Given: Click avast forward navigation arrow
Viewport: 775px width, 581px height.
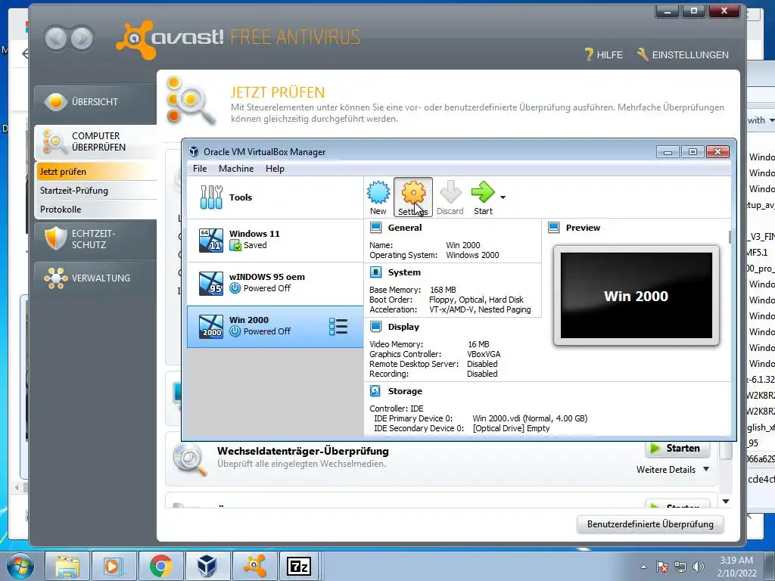Looking at the screenshot, I should (82, 39).
